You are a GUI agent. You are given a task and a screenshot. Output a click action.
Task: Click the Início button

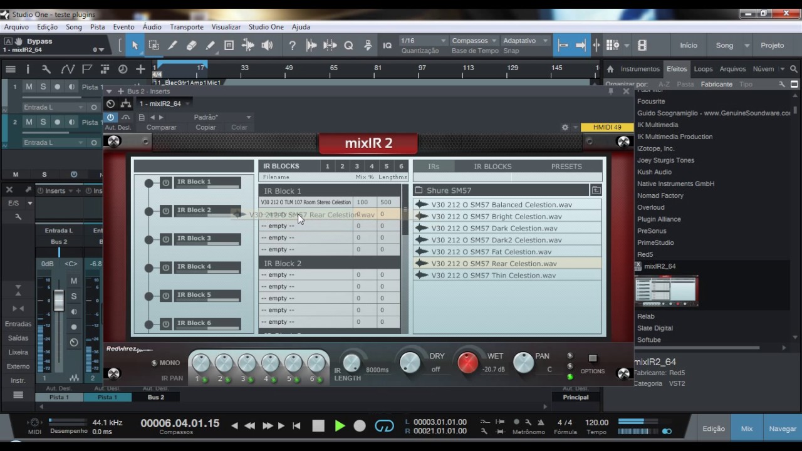click(689, 45)
